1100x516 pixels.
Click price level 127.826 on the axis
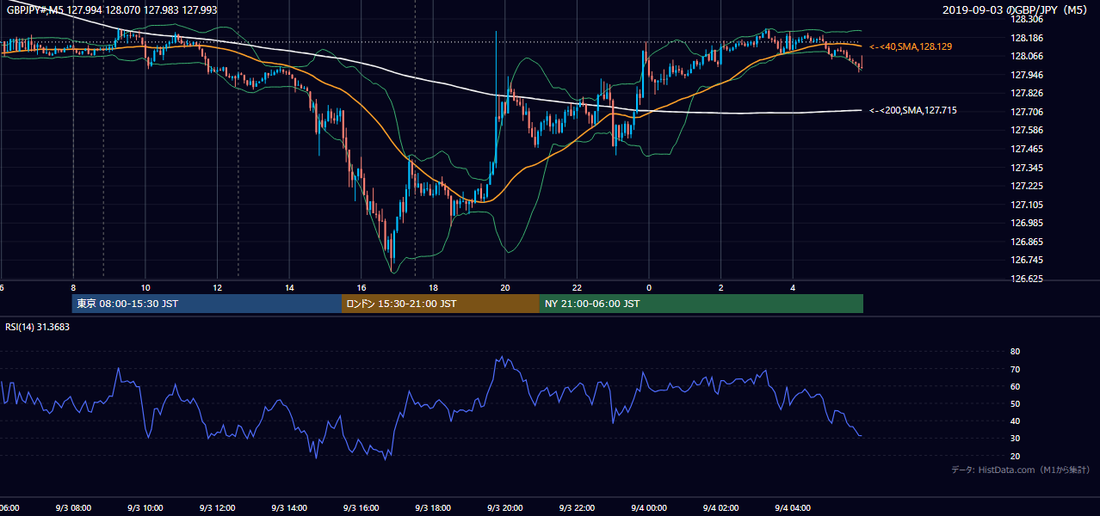tap(1027, 93)
